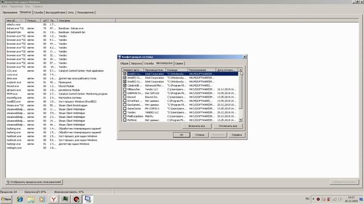Click the shield icon on show-all-processes button
Screen dimensions: 364x204
click(x=8, y=182)
